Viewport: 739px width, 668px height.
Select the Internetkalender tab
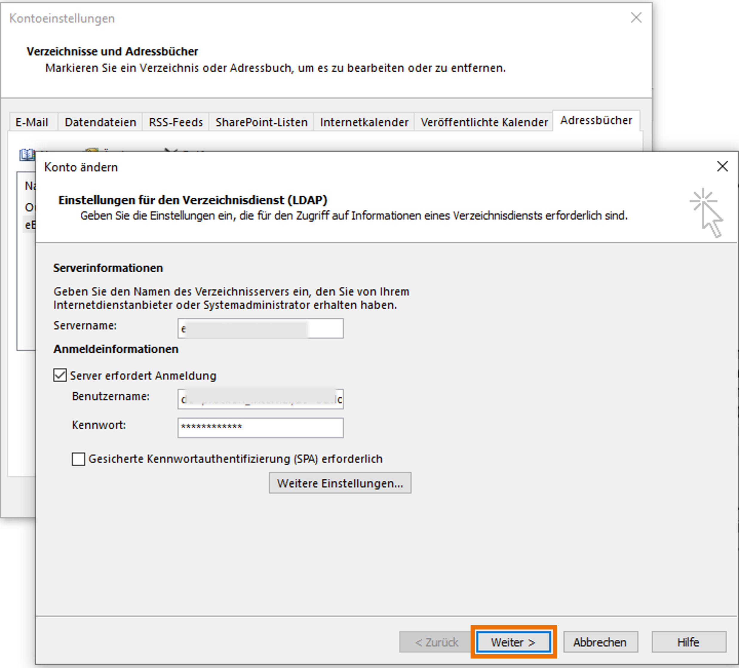tap(364, 122)
